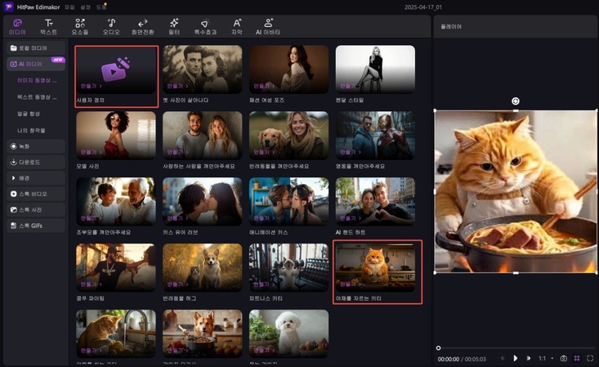
Task: Click the 화면전환 (Transitions) icon
Action: pyautogui.click(x=142, y=26)
